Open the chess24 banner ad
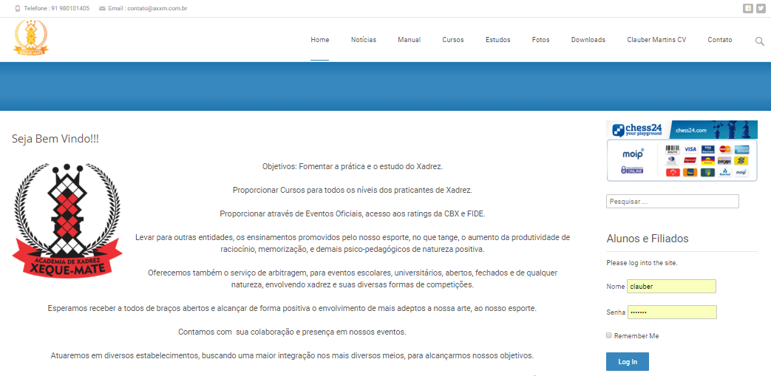 (682, 130)
